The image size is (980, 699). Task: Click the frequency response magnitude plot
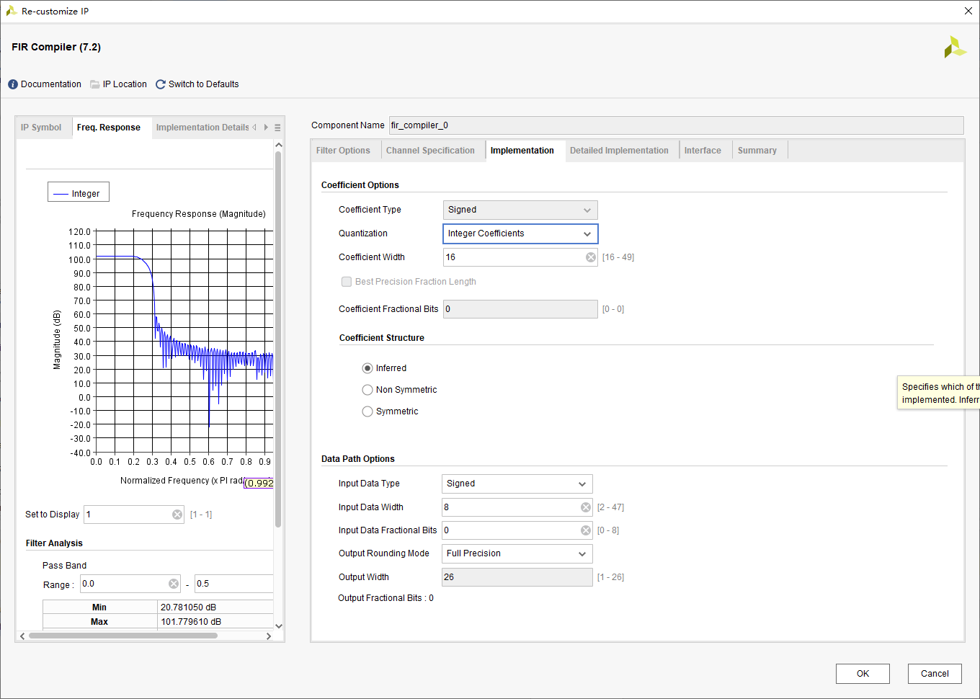click(184, 342)
